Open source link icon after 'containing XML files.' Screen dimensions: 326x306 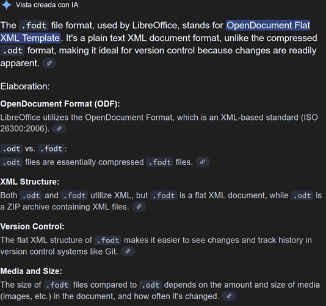[x=139, y=207]
